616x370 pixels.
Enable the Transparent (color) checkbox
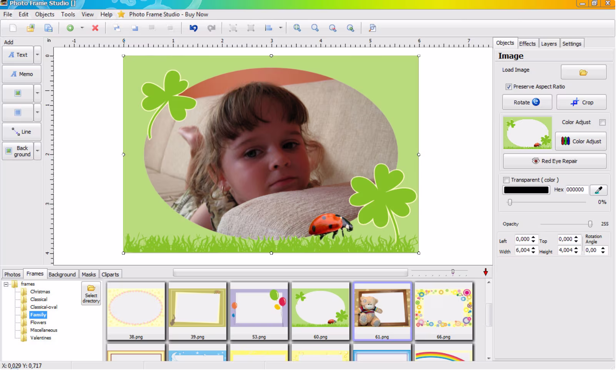pyautogui.click(x=506, y=180)
